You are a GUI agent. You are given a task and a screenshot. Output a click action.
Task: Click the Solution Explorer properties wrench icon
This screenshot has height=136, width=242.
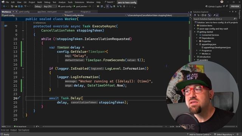(214, 15)
